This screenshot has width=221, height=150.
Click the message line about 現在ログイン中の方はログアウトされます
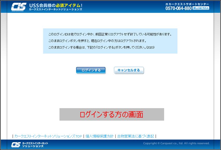97,41
